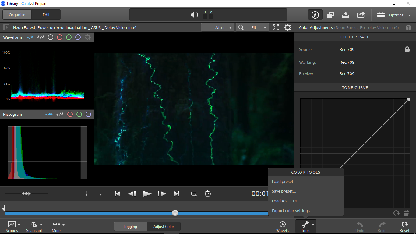
Task: Open the Color Wheels button
Action: coord(282,226)
